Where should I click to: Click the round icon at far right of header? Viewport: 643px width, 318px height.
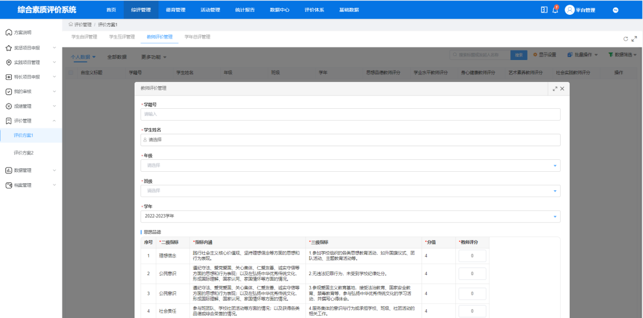(x=616, y=10)
